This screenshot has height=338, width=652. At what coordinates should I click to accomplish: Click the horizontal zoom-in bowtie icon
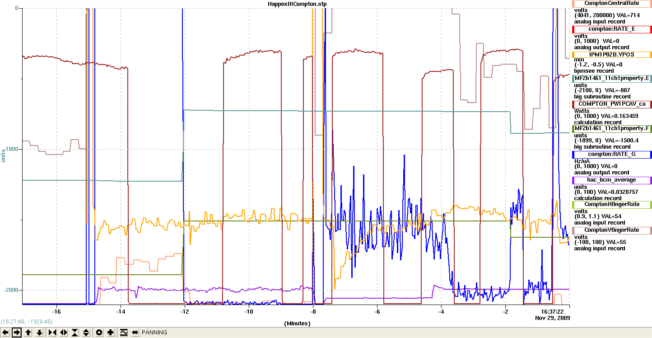(52, 333)
